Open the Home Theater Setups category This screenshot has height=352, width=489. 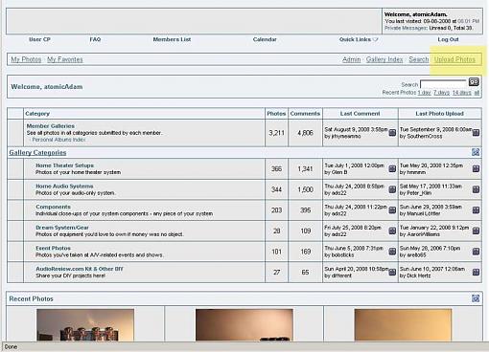[65, 165]
